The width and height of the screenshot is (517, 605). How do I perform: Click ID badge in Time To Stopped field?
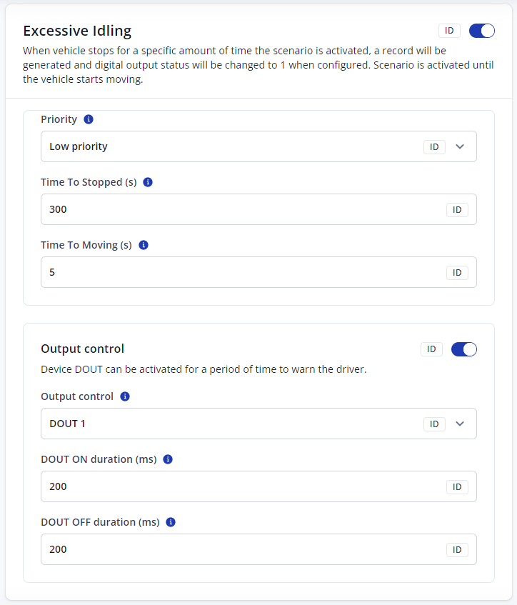click(x=457, y=209)
